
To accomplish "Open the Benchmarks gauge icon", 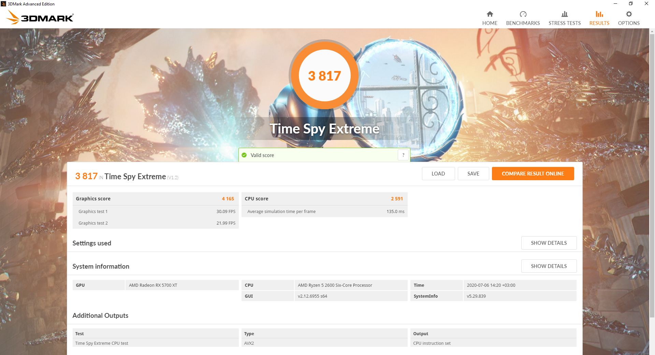I will coord(523,14).
